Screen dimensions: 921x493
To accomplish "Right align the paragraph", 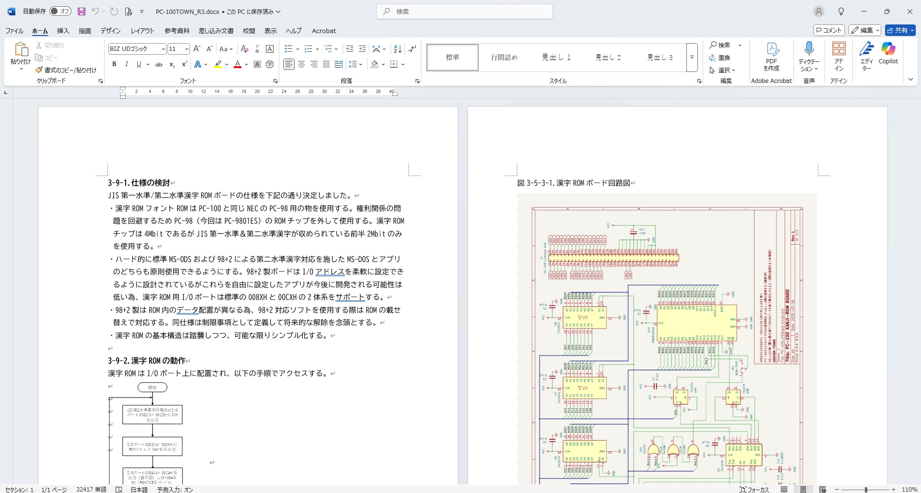I will 314,64.
